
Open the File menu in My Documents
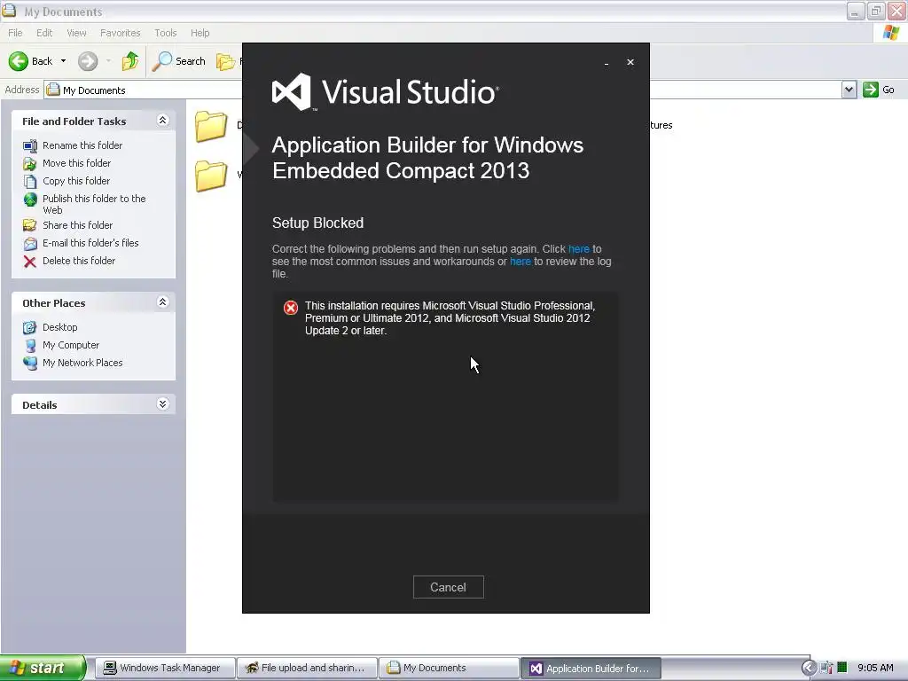(15, 33)
